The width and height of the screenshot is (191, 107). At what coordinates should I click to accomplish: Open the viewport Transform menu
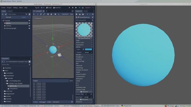[x=65, y=14]
